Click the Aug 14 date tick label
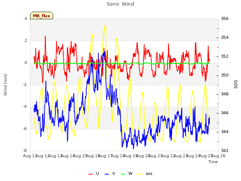241x181 pixels. 68,156
